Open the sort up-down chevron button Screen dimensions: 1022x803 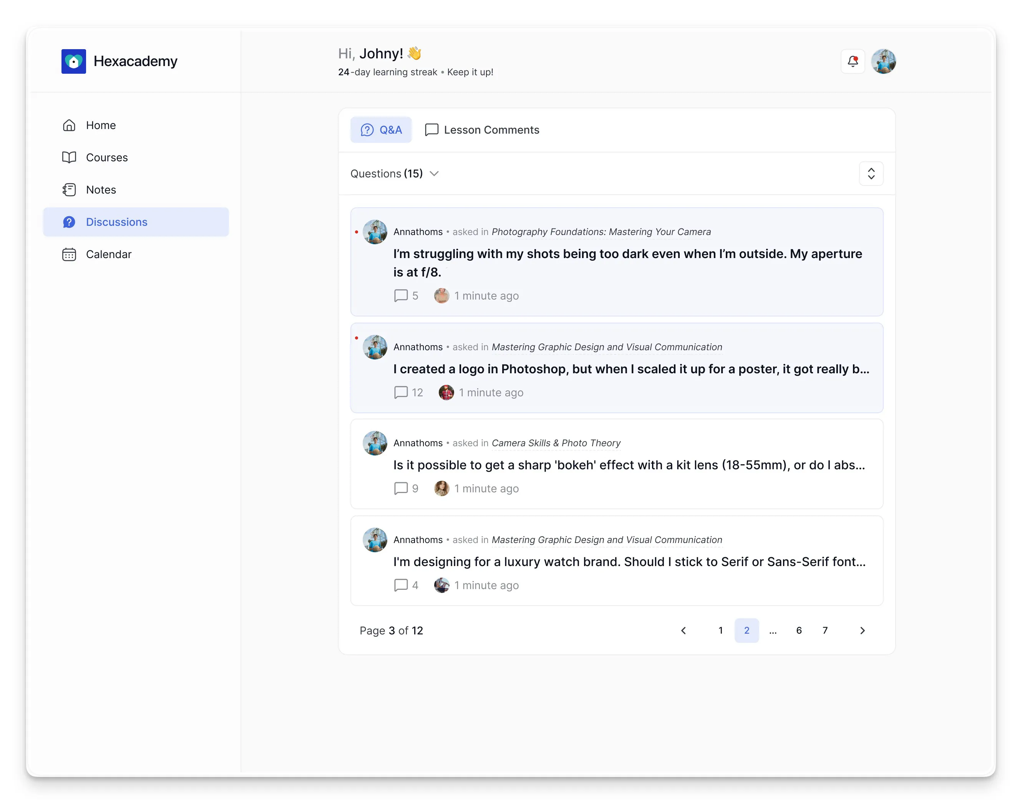[871, 174]
